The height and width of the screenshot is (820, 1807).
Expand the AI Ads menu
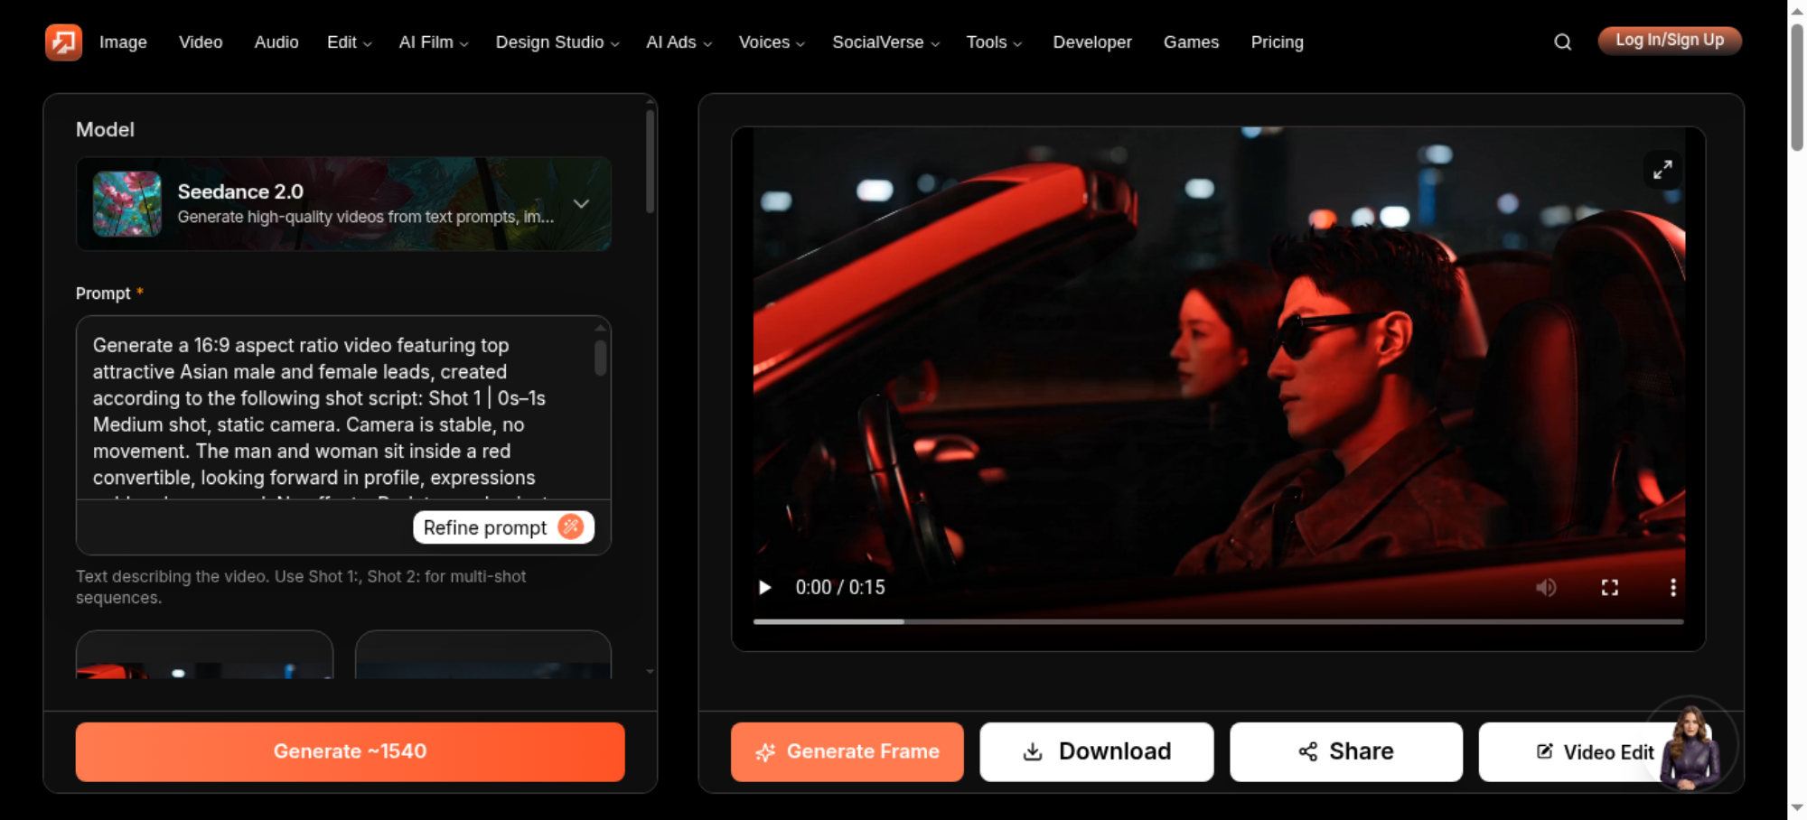[x=679, y=42]
